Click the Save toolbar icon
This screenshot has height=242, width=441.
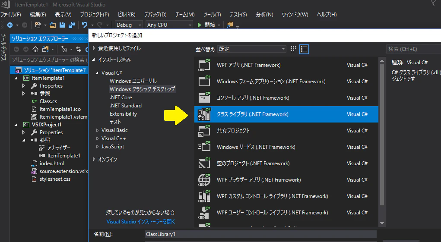[x=62, y=25]
